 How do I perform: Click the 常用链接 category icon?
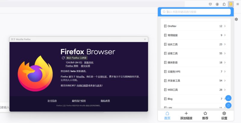pos(165,35)
